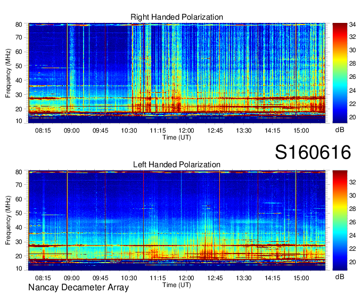Click 09:00 time tick of Left Handed plot
This screenshot has height=294, width=362.
(71, 278)
